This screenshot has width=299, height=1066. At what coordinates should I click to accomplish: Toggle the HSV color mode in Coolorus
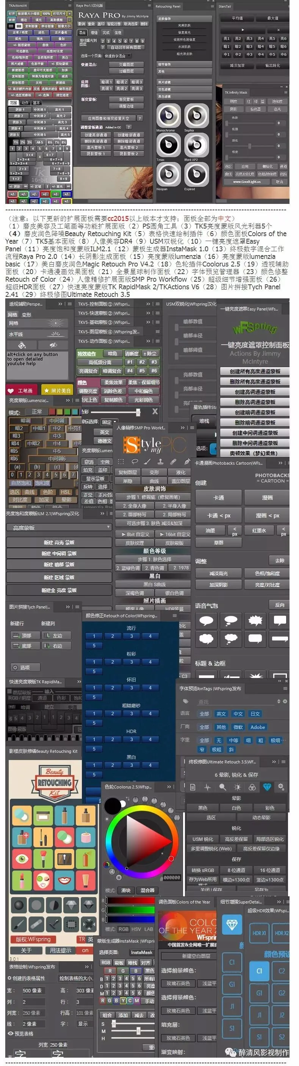[x=136, y=929]
